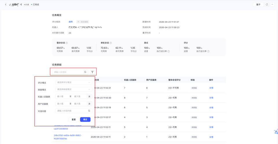This screenshot has width=278, height=144.
Task: Open 详情 for row at 11:53:17
Action: pos(211,117)
